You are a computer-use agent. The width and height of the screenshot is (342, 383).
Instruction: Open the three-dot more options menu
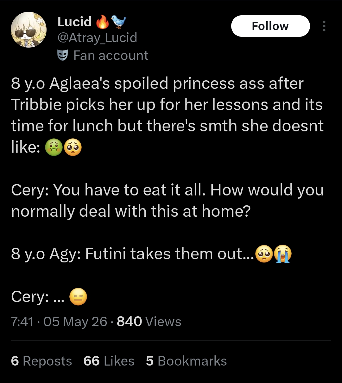point(324,26)
